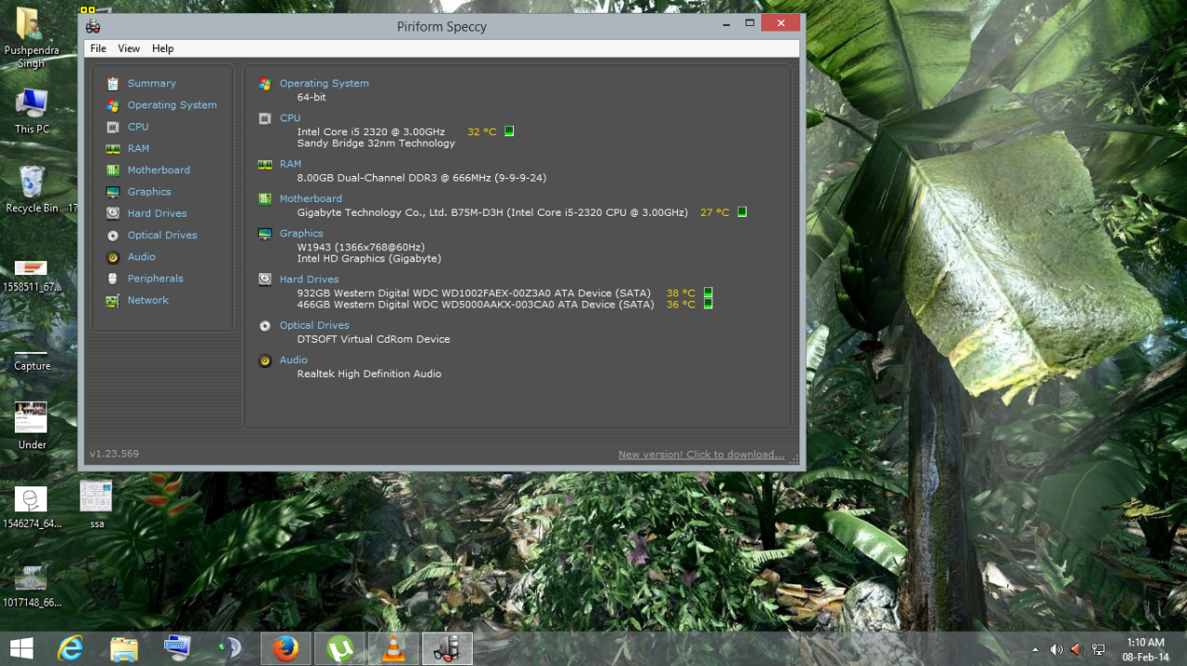The width and height of the screenshot is (1187, 666).
Task: Click the RAM heading link in summary
Action: click(290, 164)
